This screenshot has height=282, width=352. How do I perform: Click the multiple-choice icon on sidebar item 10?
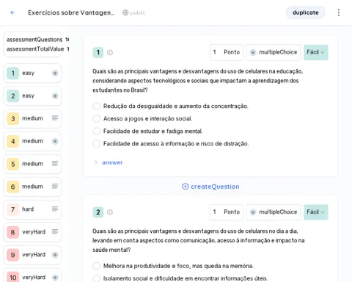(55, 278)
